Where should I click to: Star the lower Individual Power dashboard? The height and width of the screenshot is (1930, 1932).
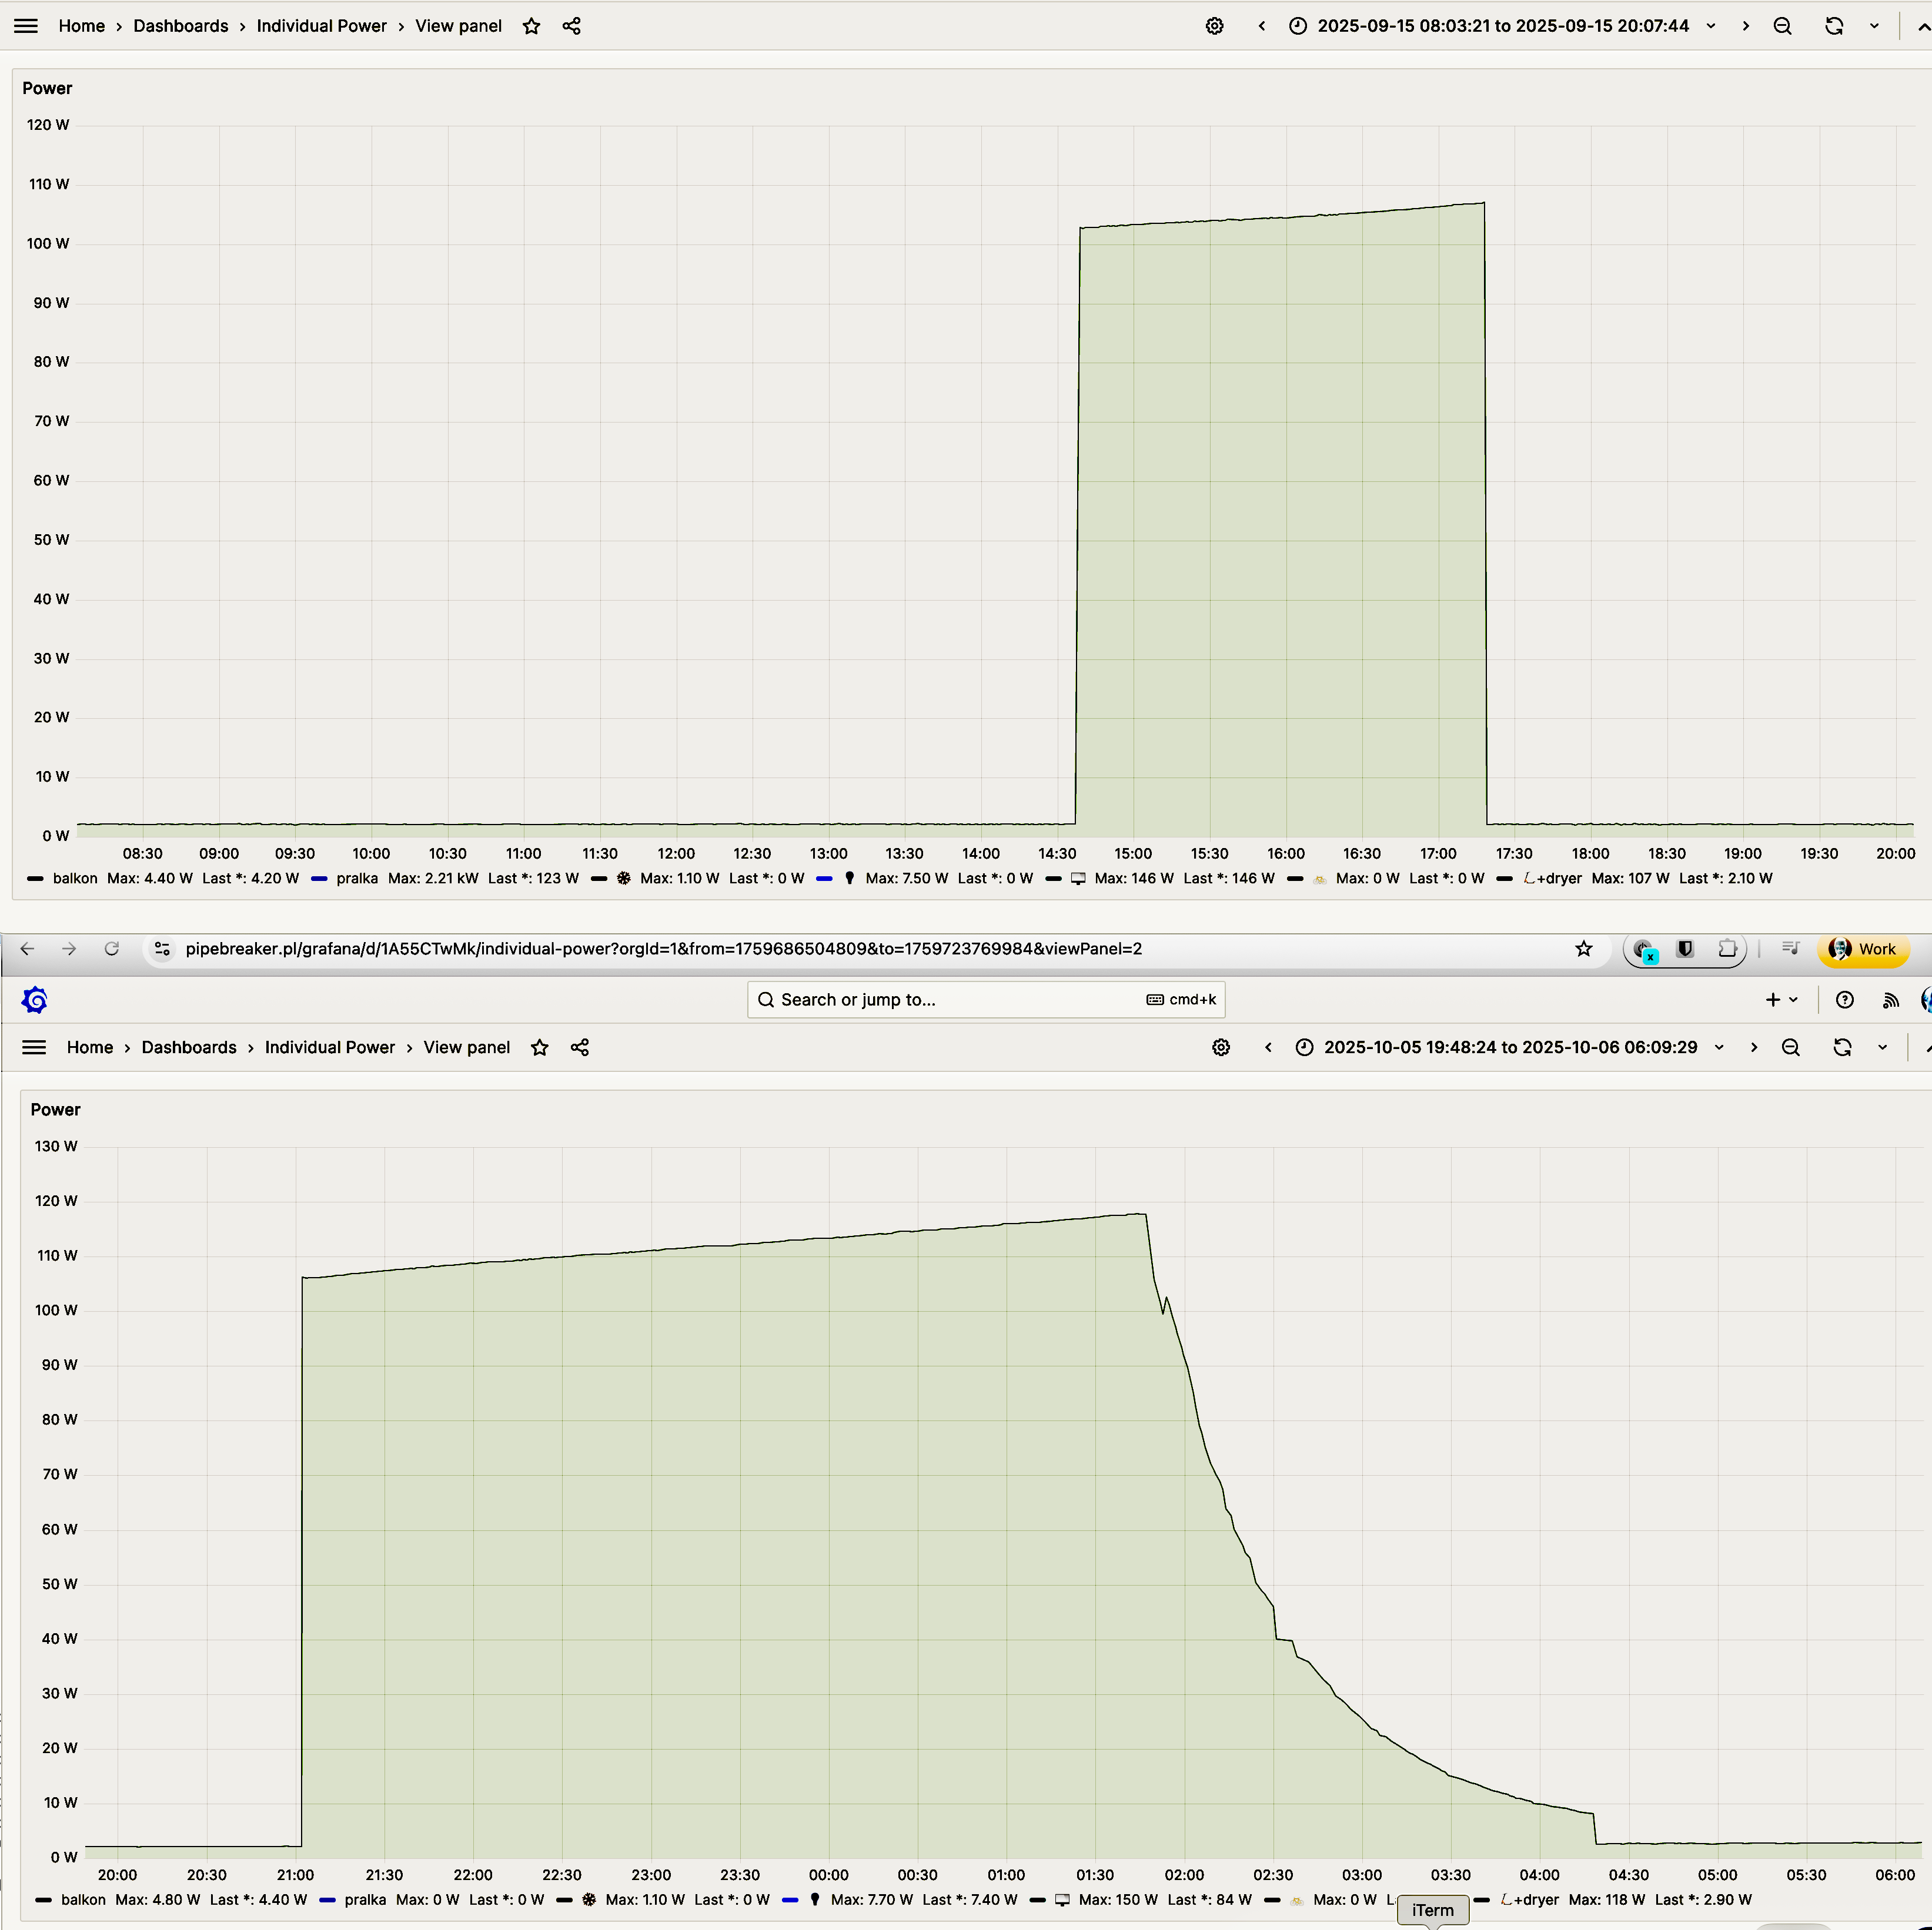[540, 1047]
